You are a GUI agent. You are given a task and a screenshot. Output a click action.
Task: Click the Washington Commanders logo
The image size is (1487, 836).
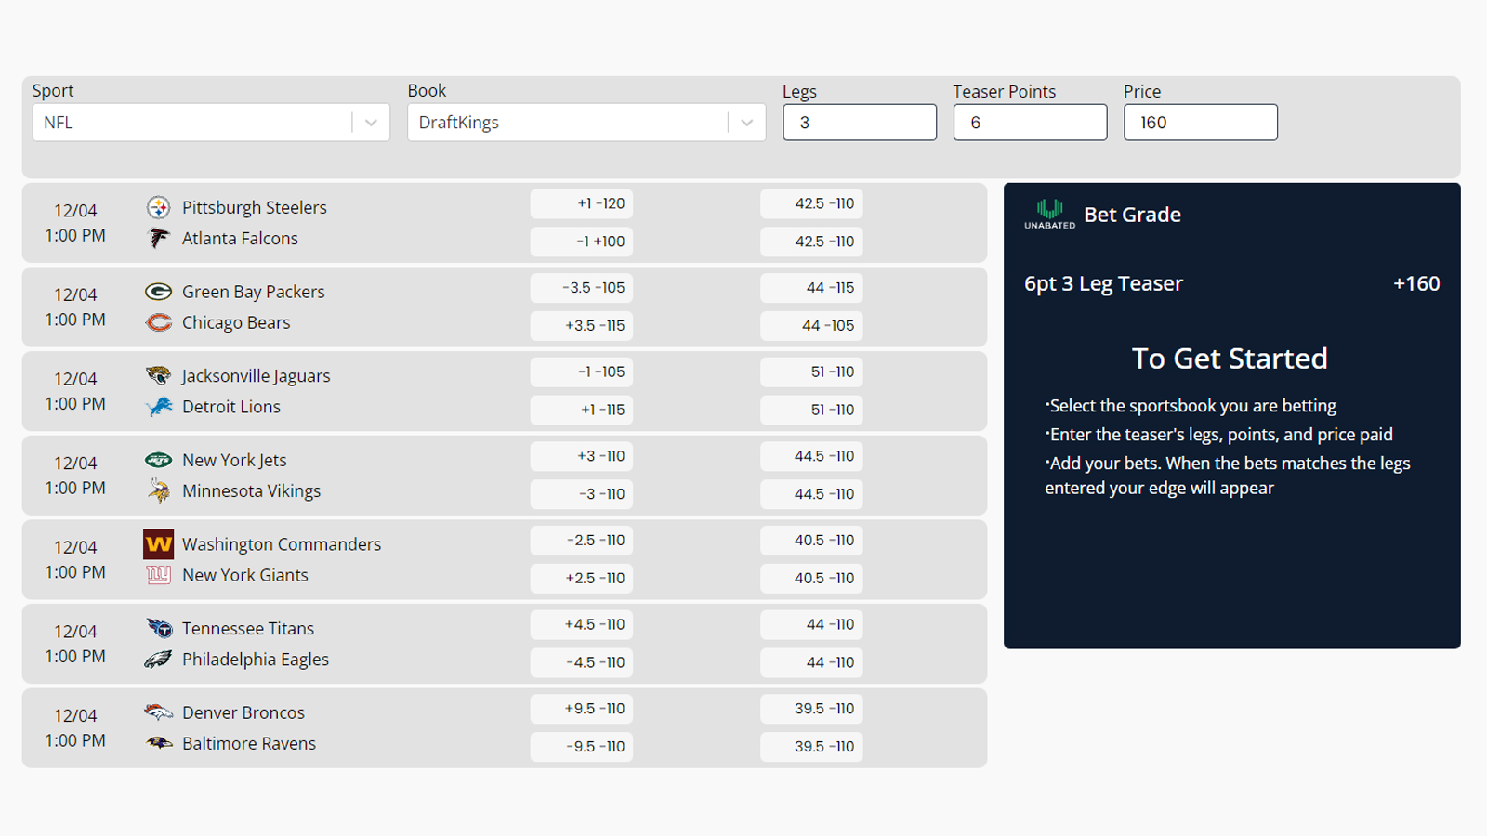click(159, 543)
